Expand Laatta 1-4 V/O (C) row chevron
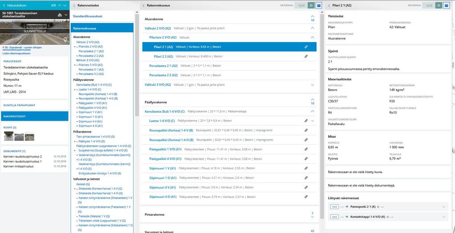 (313, 121)
